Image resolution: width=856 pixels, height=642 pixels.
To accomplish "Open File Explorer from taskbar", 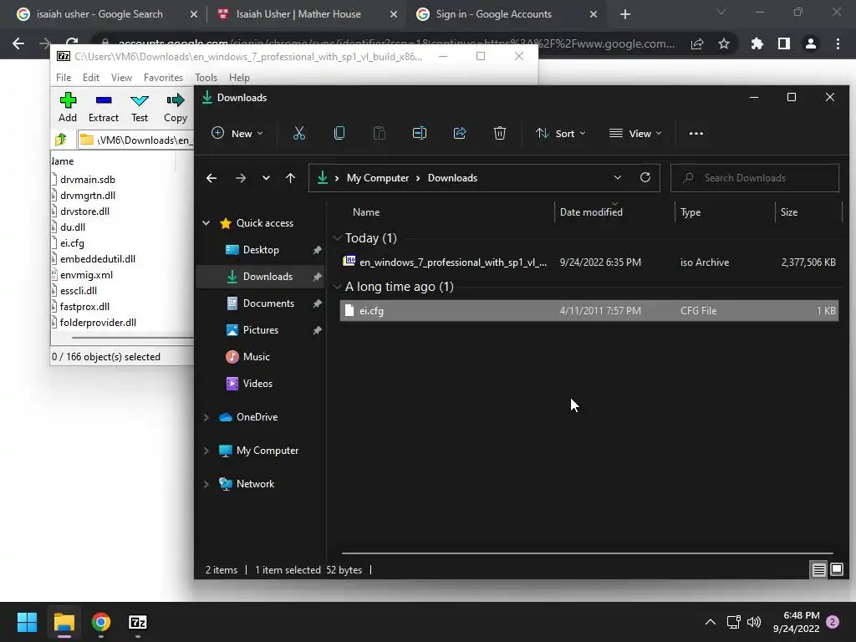I will click(x=64, y=622).
